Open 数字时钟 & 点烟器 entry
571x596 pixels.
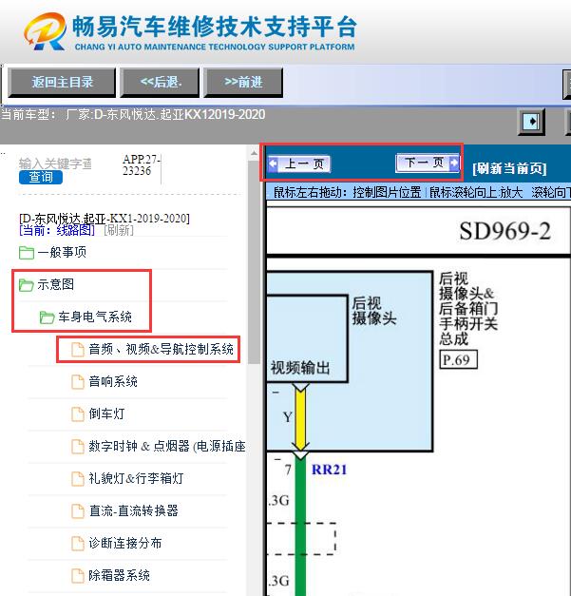(167, 446)
